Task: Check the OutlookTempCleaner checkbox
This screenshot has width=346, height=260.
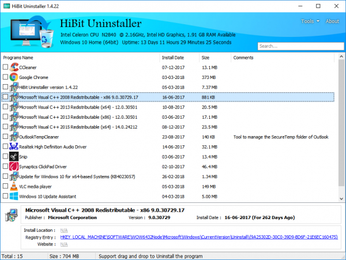Action: tap(6, 136)
